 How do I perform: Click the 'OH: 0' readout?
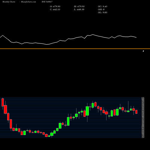[101, 10]
